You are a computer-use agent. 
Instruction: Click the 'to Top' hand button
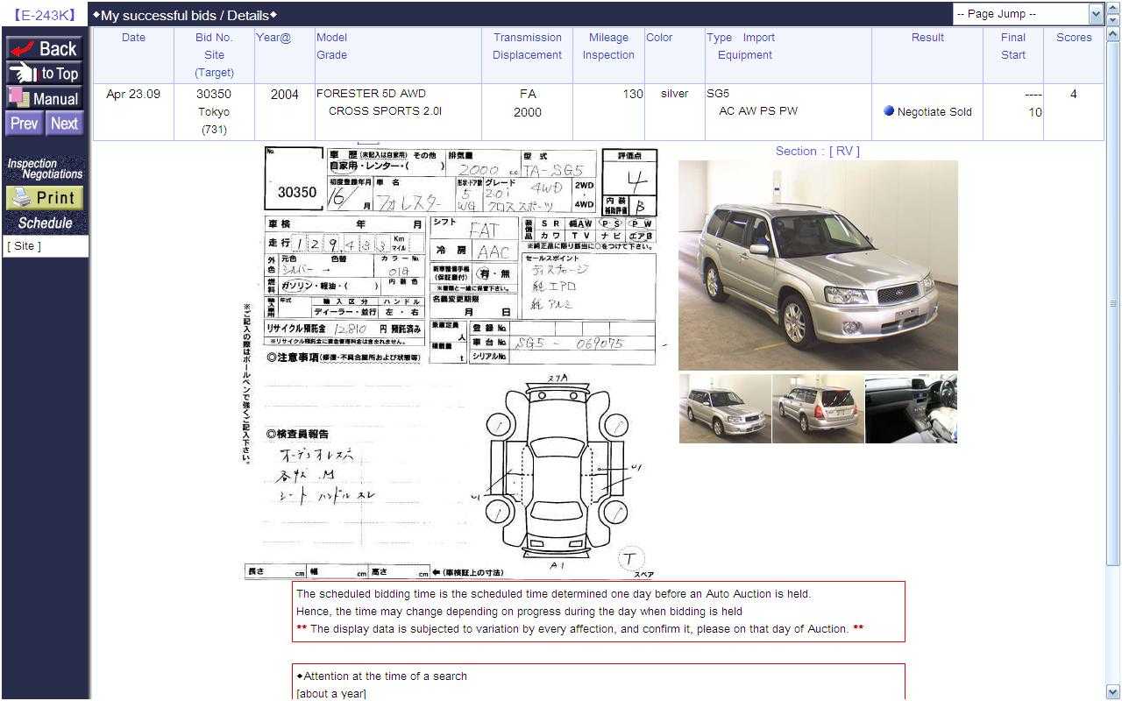[x=44, y=74]
